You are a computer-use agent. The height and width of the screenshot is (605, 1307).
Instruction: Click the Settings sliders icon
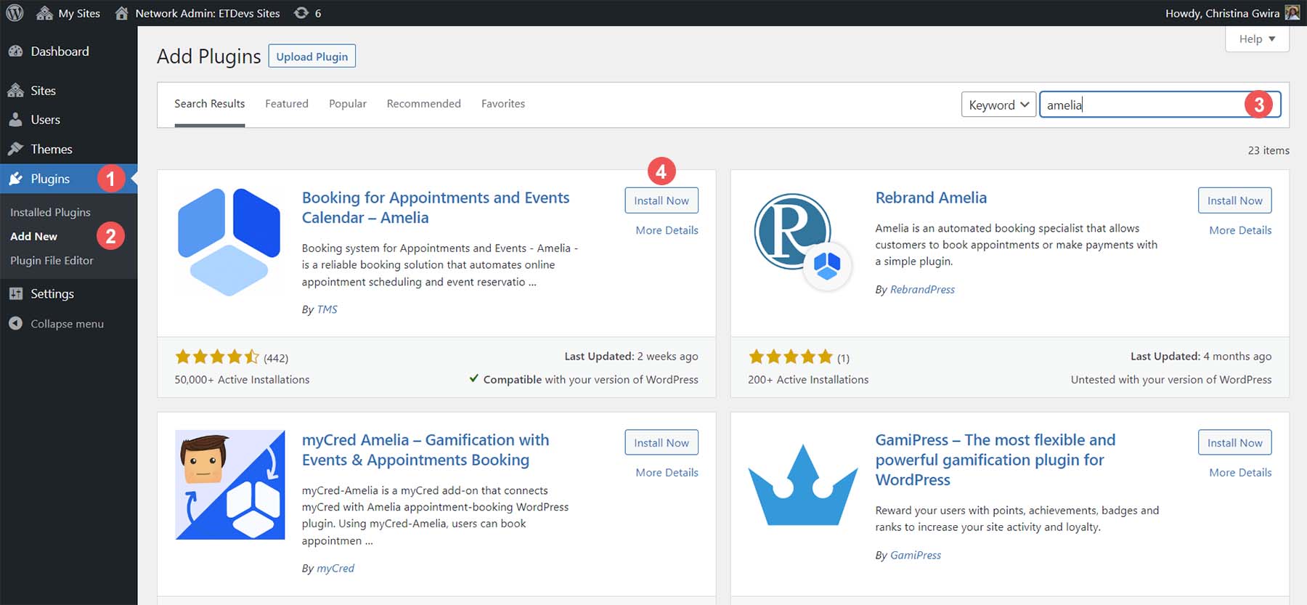tap(15, 293)
